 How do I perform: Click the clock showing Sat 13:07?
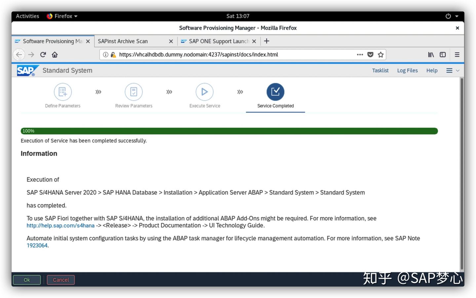pos(238,16)
